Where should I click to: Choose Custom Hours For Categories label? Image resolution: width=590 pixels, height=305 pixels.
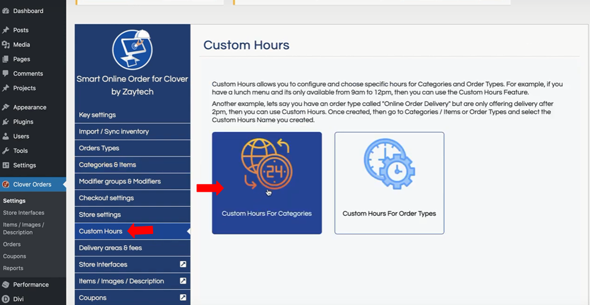pyautogui.click(x=267, y=213)
